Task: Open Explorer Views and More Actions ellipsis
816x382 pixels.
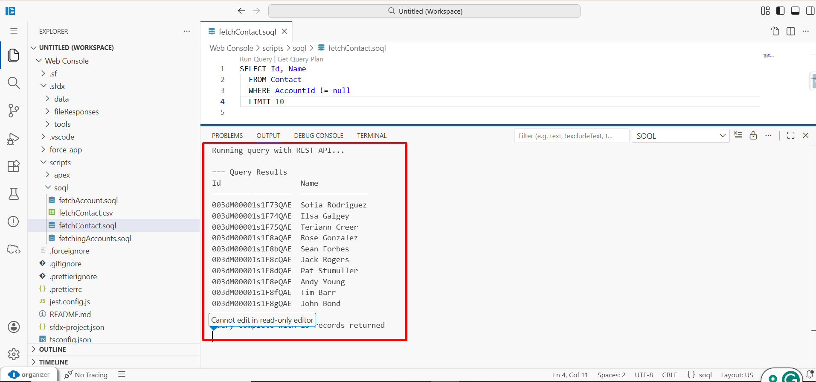Action: [187, 31]
